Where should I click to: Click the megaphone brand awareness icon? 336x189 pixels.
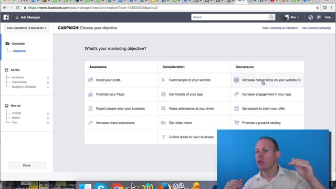(x=90, y=123)
